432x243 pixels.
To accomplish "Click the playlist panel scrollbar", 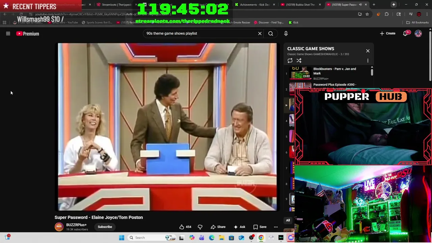I will 372,72.
